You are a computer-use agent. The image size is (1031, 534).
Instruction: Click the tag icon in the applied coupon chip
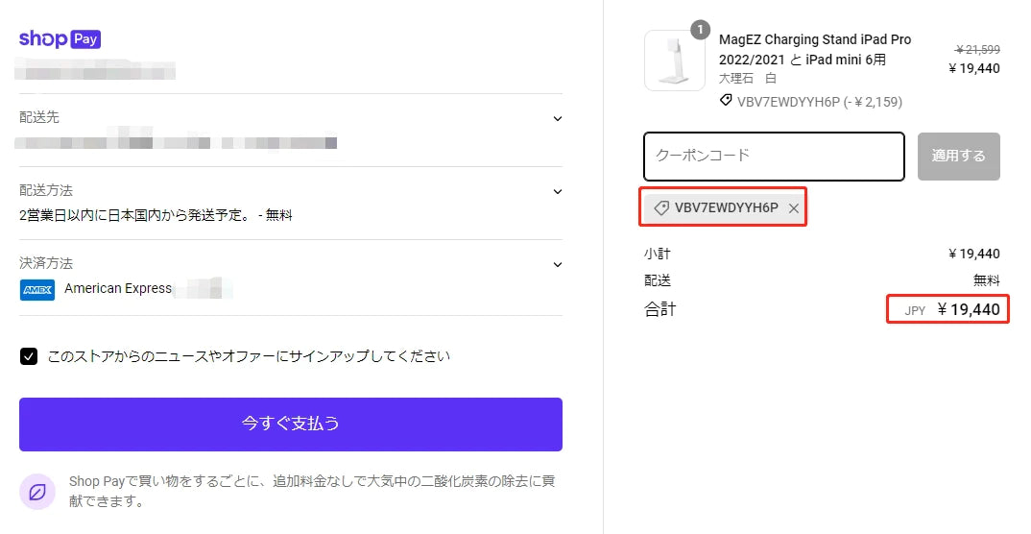(x=660, y=207)
